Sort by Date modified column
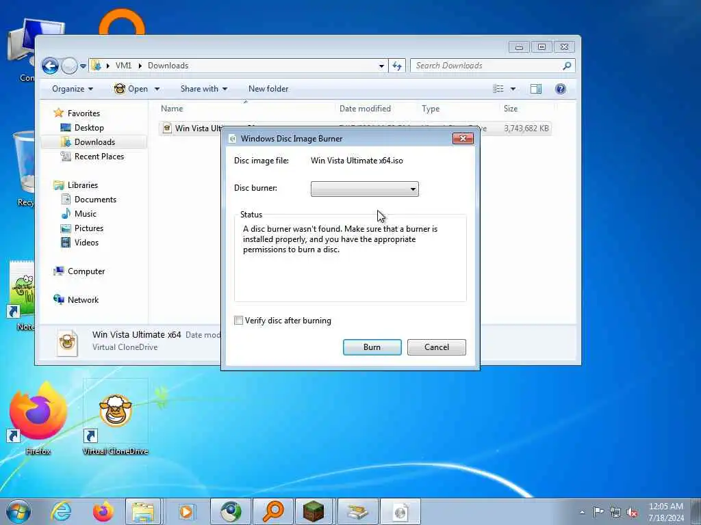701x525 pixels. [365, 109]
